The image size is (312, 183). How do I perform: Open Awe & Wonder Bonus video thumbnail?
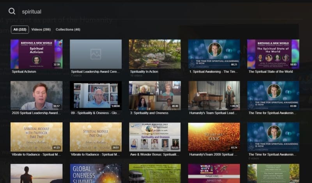click(x=155, y=137)
